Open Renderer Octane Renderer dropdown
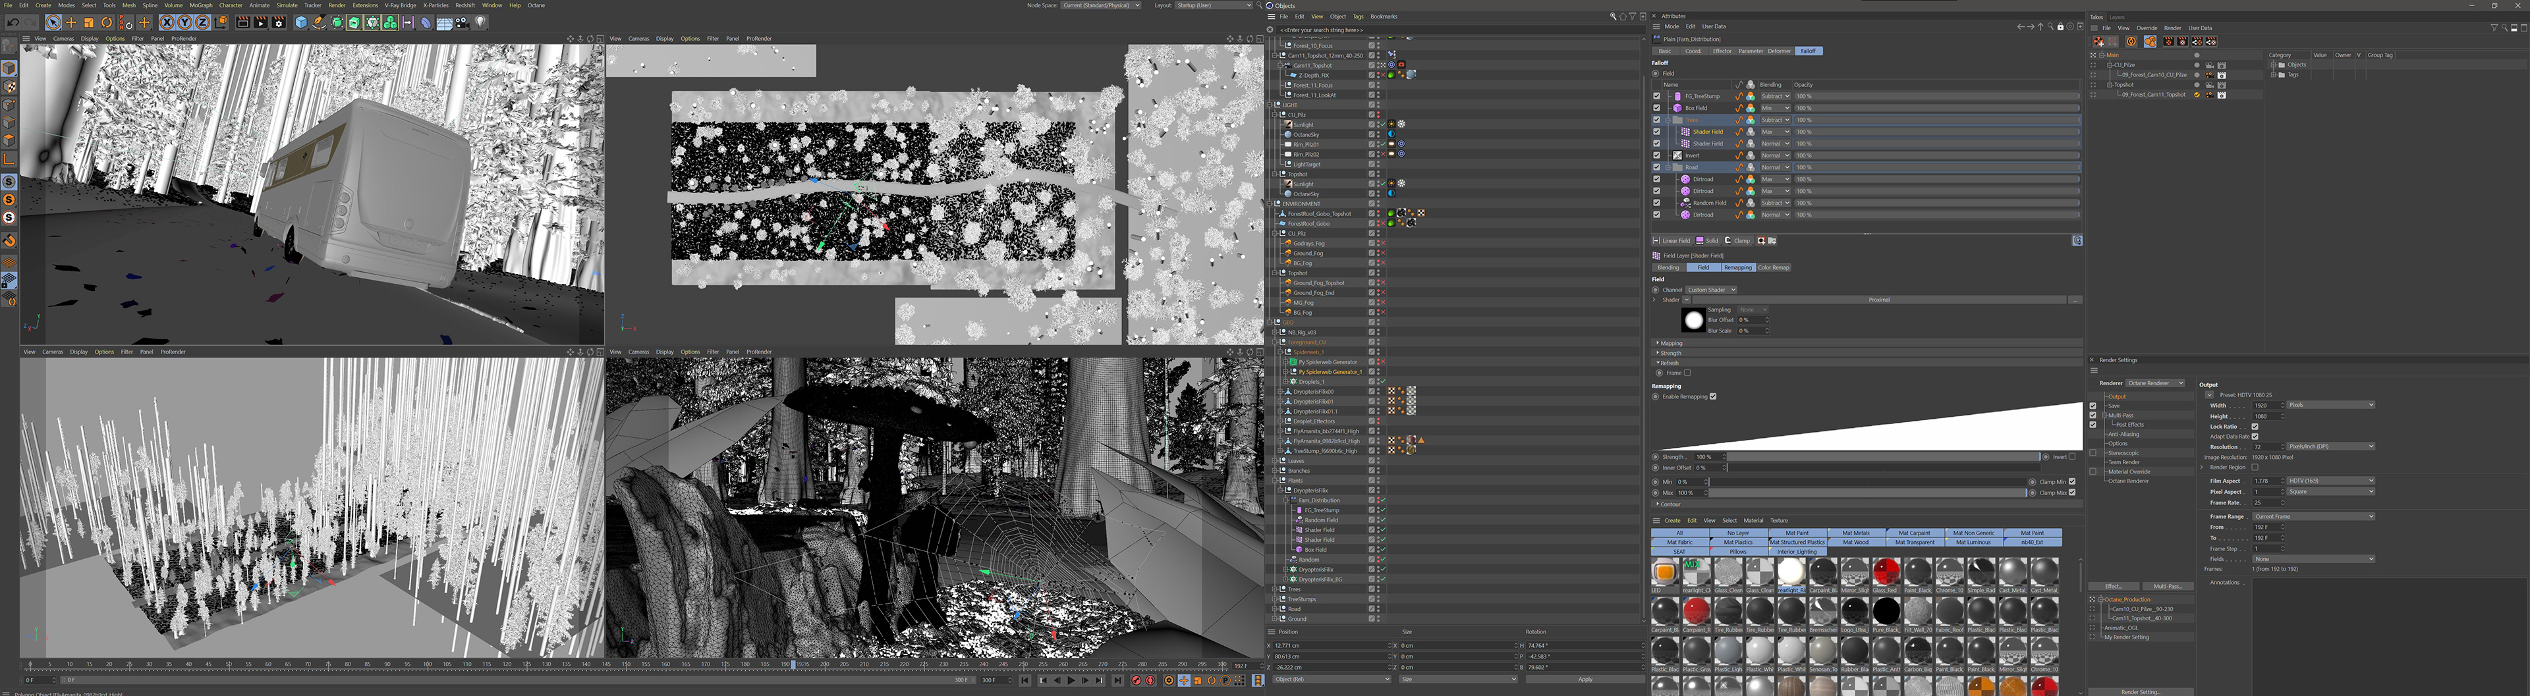The height and width of the screenshot is (696, 2530). [x=2155, y=383]
